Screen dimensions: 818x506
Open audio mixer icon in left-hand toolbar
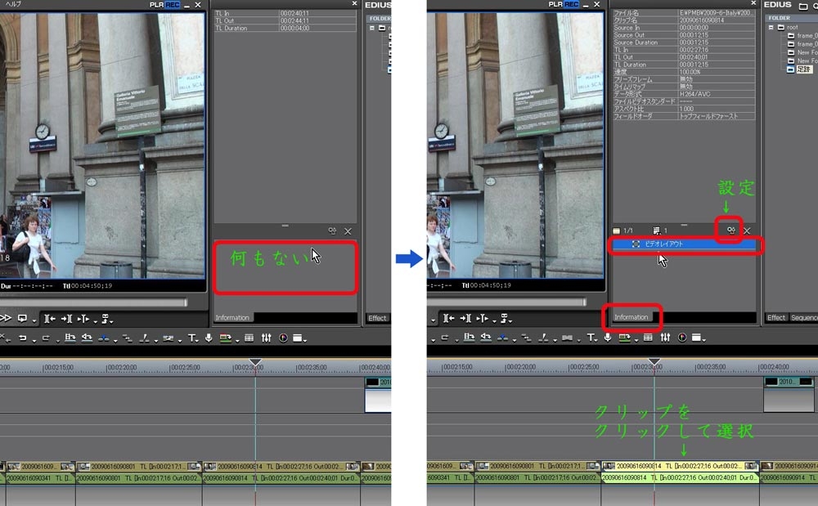click(267, 338)
